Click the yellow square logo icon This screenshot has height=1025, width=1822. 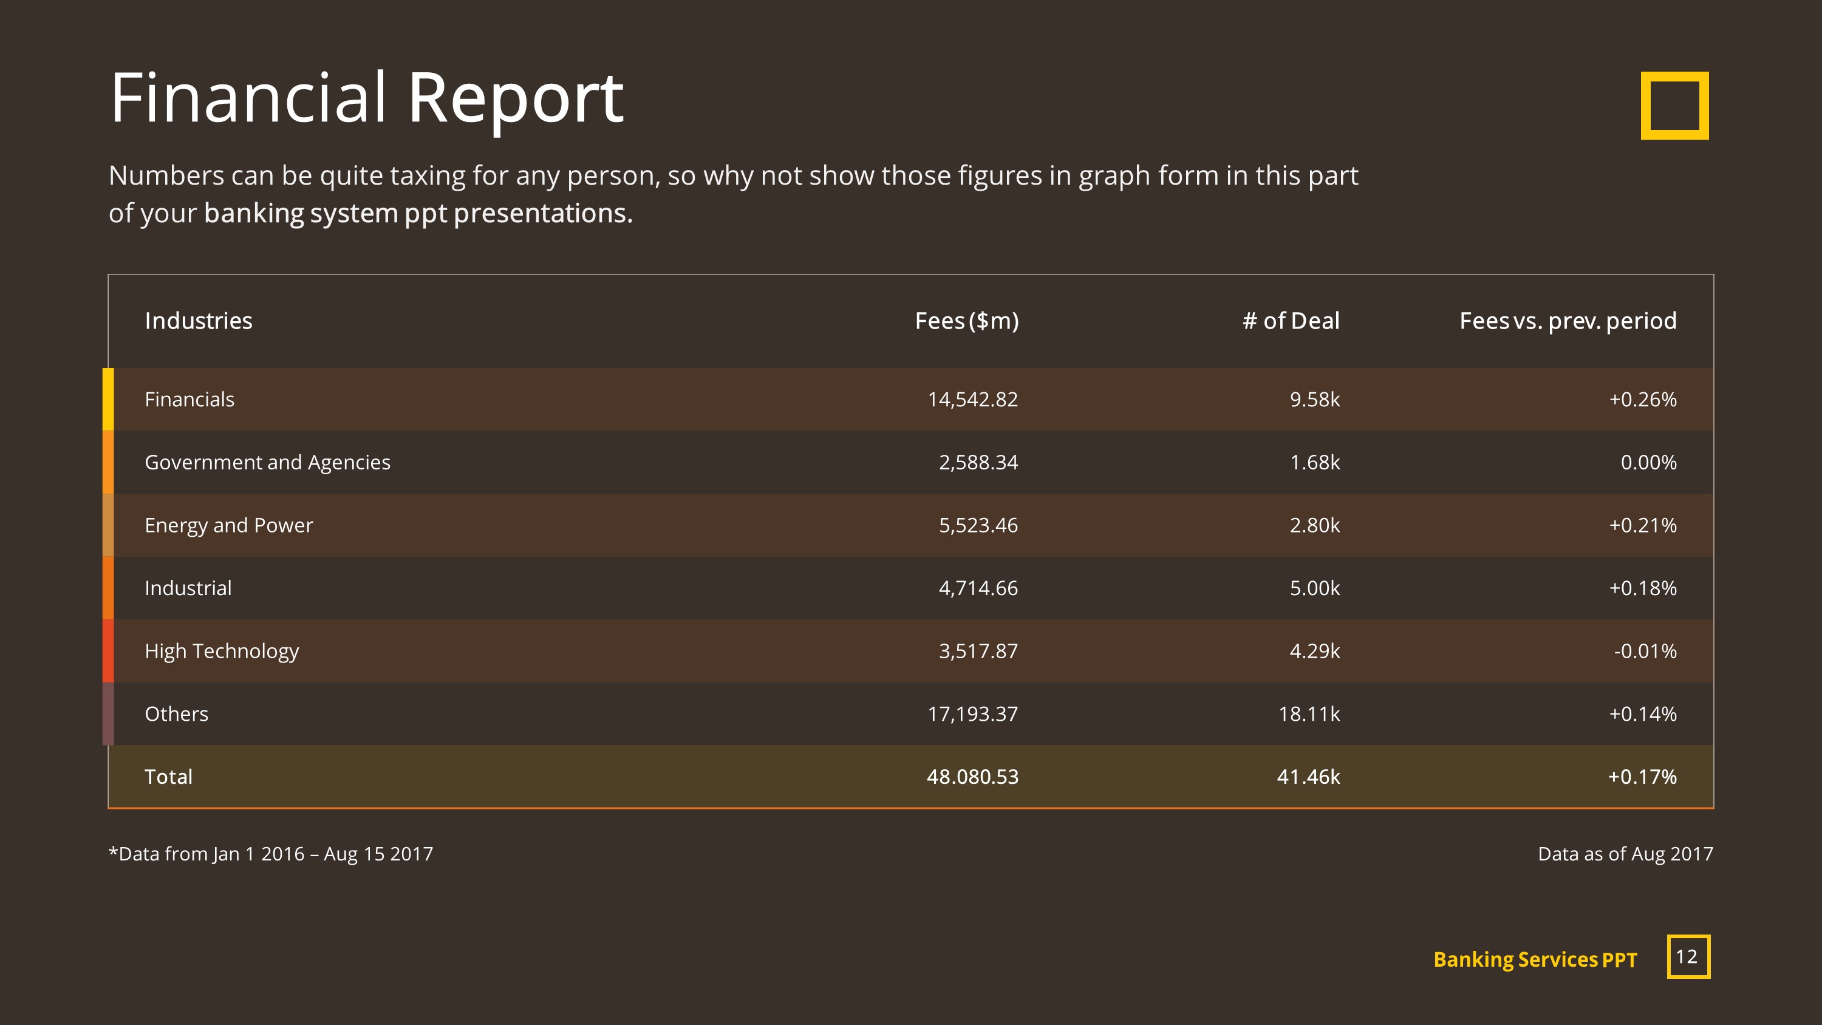[x=1674, y=106]
